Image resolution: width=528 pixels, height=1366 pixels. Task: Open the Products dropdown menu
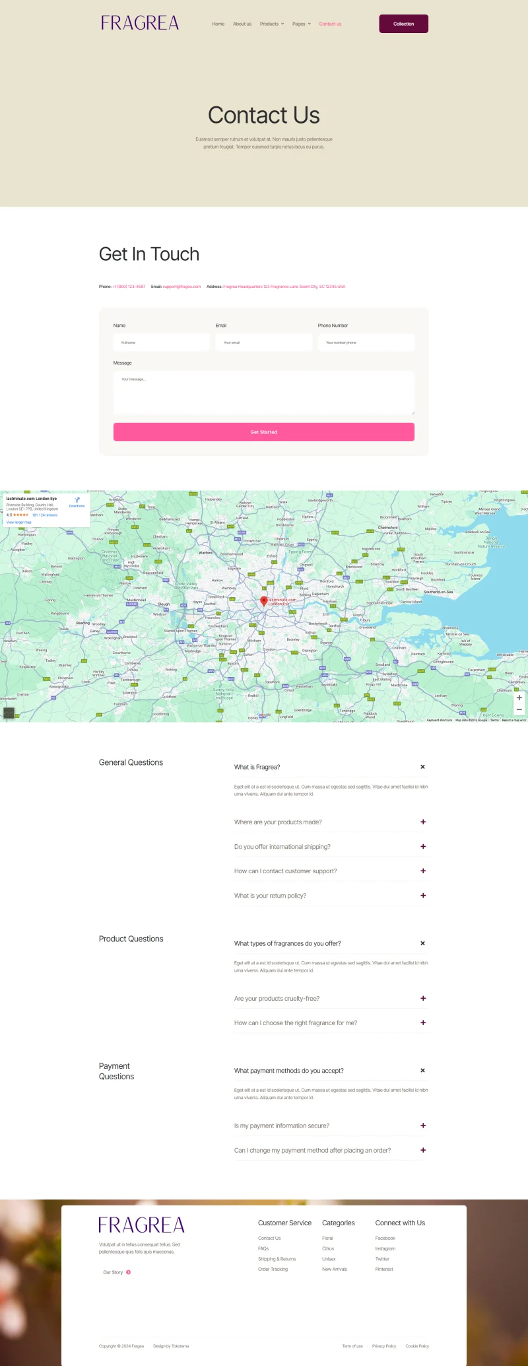coord(272,24)
